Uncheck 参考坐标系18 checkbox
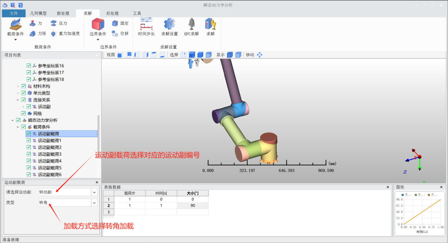This screenshot has width=448, height=243. [x=29, y=79]
